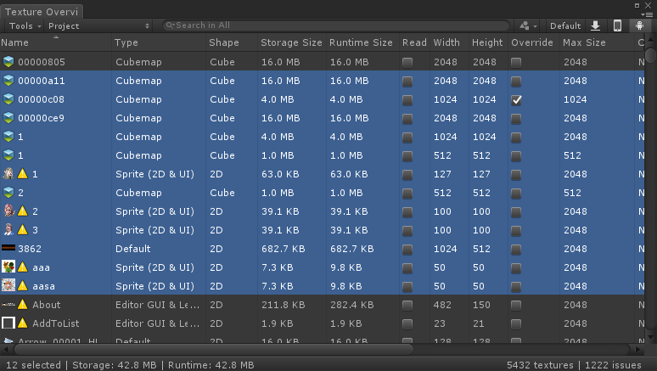
Task: Click thumbnail of sprite 2
Action: 8,211
